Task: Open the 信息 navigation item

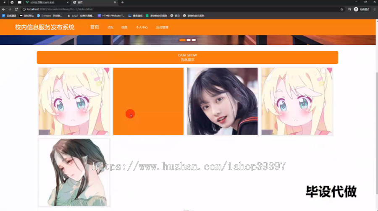Action: (124, 27)
